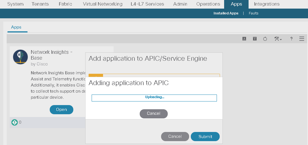Image resolution: width=308 pixels, height=145 pixels.
Task: Click the orange warning icon in dialog
Action: (96, 75)
